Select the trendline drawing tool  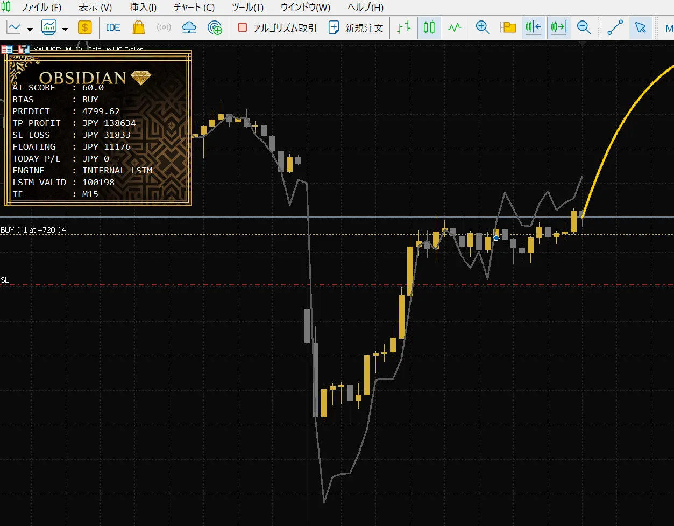[615, 28]
